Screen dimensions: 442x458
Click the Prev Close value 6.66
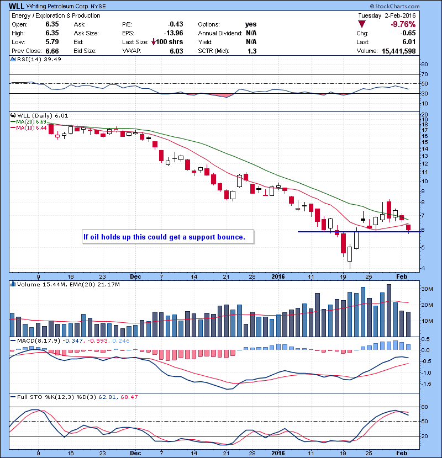52,51
